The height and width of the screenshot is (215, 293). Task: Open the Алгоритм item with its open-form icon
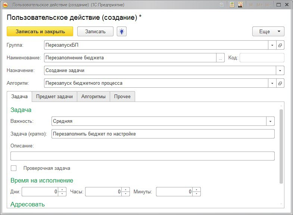(280, 83)
